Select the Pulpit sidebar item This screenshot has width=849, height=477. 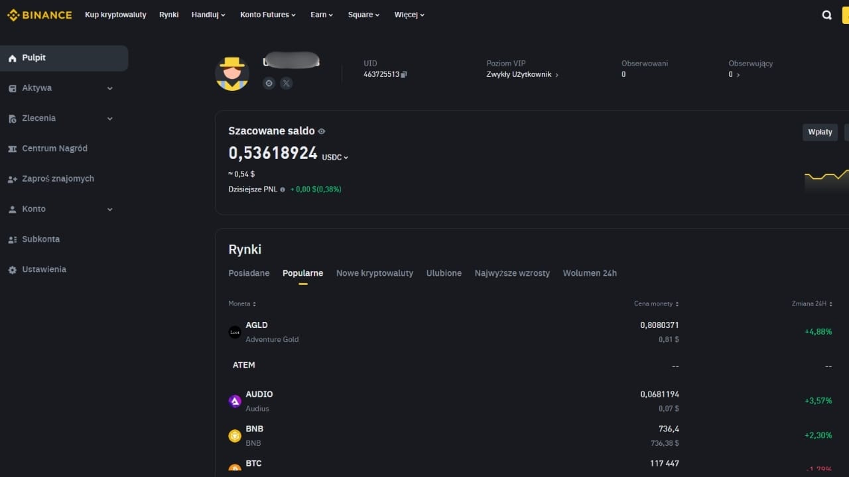pos(64,58)
